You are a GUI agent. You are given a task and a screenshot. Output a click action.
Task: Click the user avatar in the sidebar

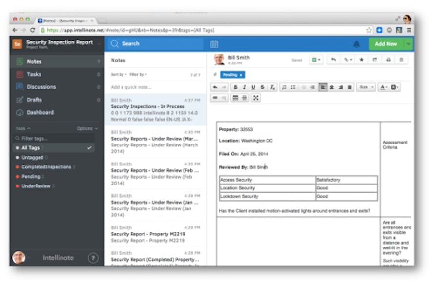[x=19, y=258]
